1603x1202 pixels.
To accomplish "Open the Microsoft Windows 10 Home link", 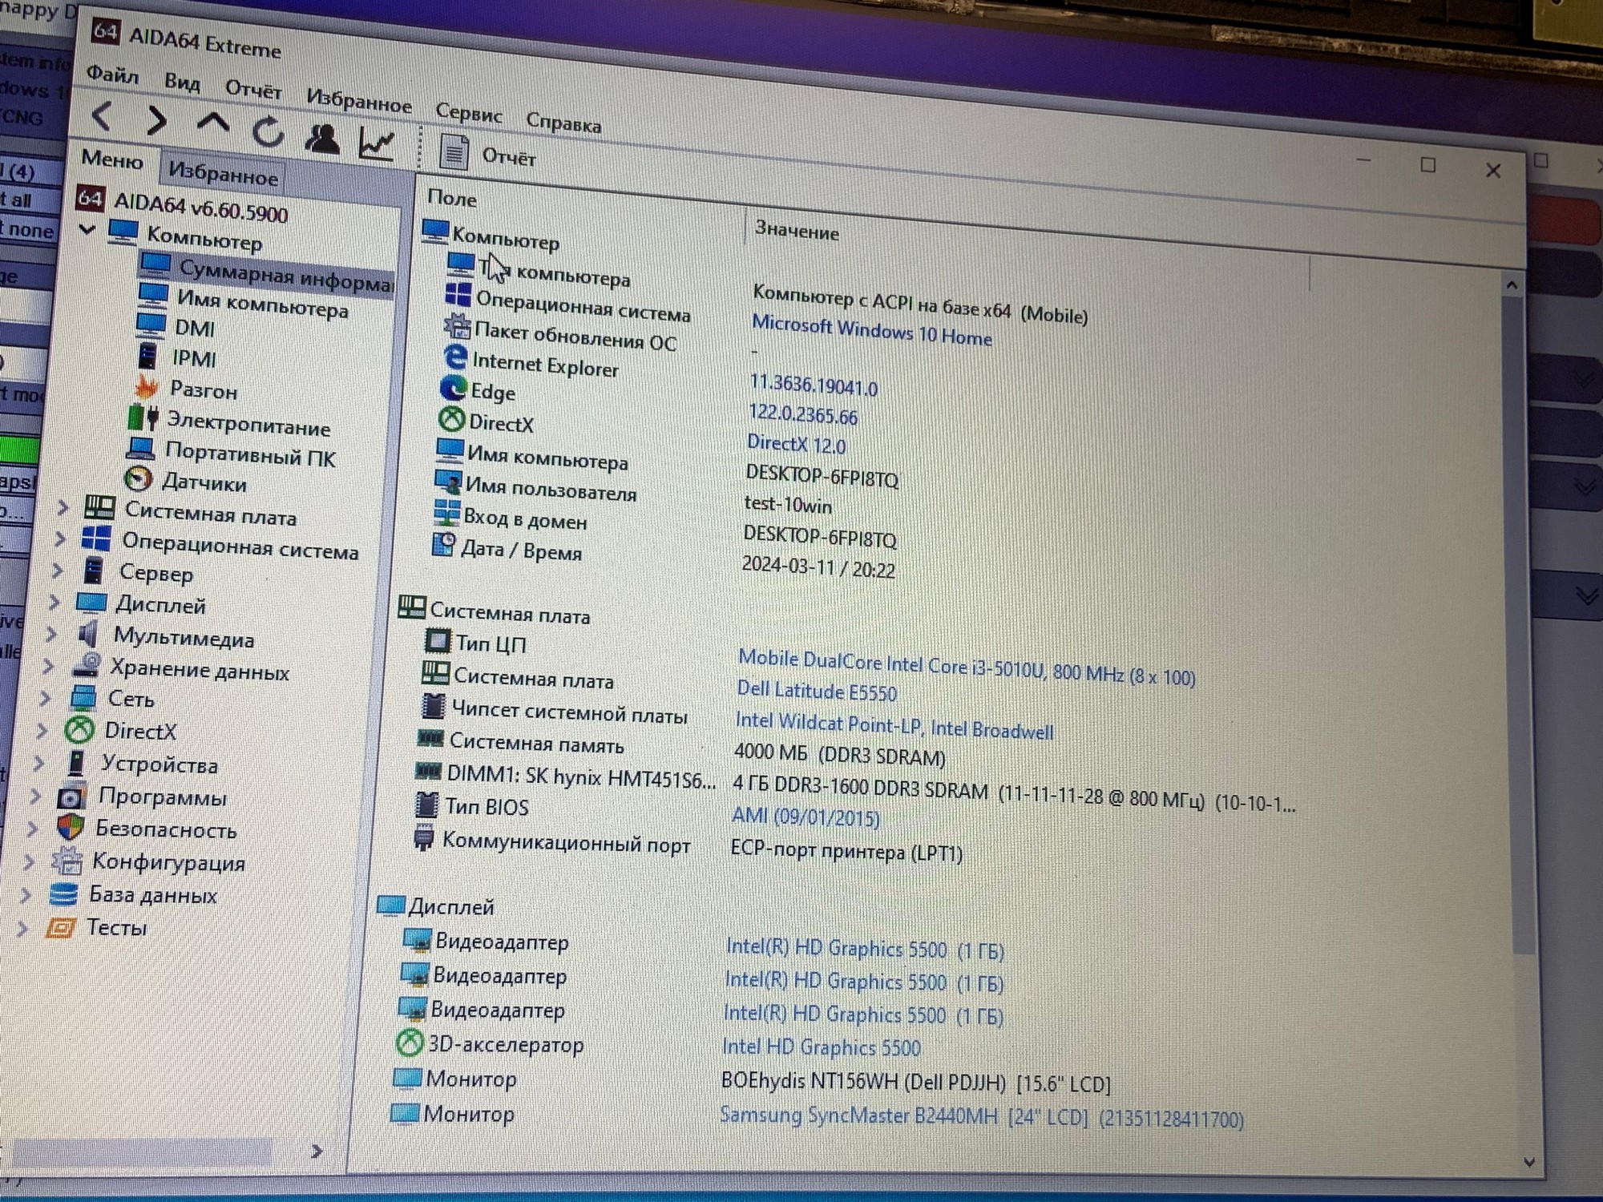I will pos(871,332).
